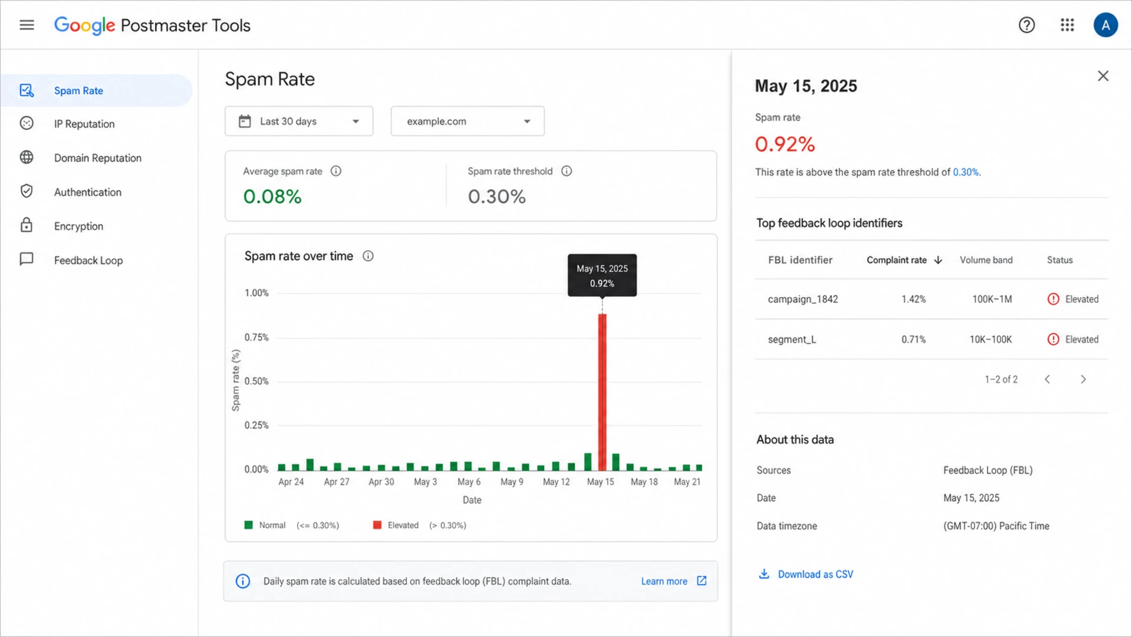
Task: Open the example.com domain dropdown
Action: coord(468,121)
